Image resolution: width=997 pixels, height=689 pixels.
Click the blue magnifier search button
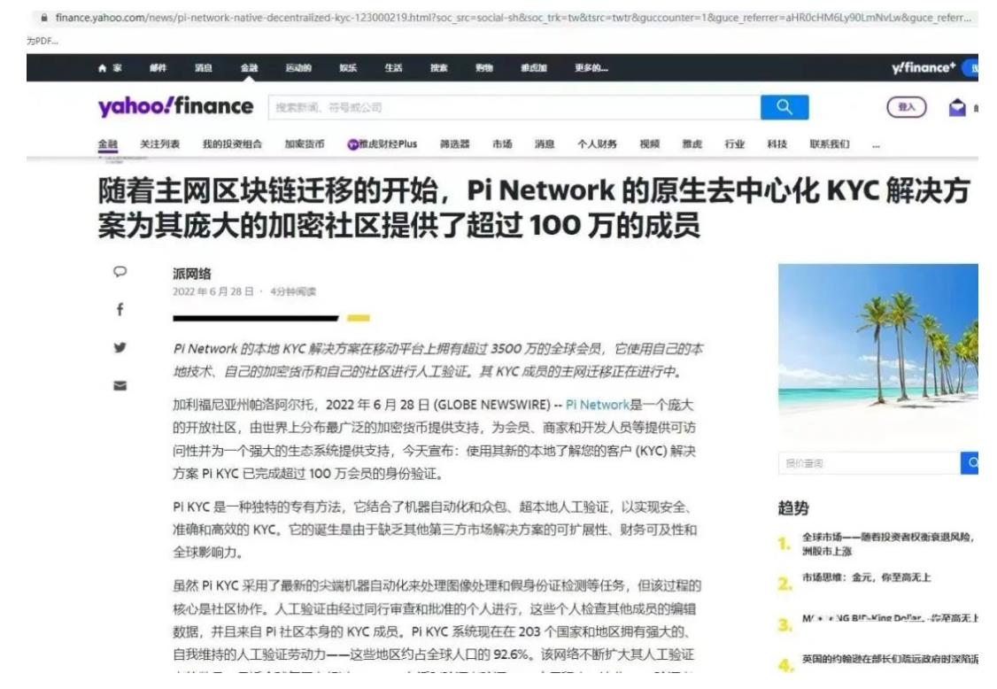coord(784,107)
